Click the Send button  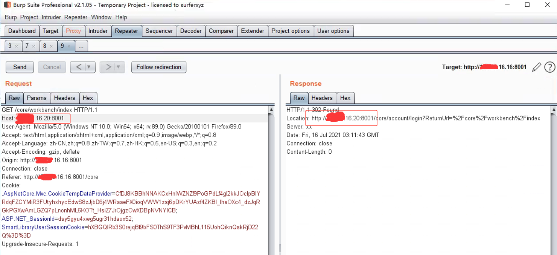20,67
